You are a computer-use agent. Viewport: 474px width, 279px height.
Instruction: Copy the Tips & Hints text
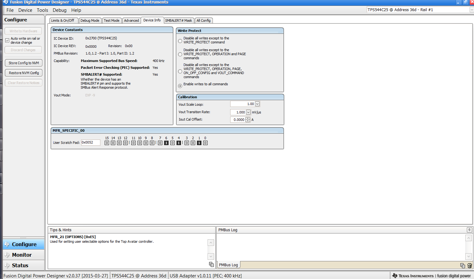pyautogui.click(x=211, y=264)
